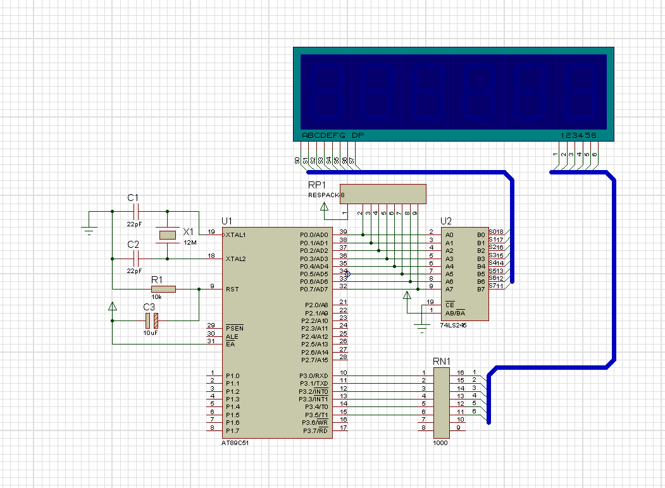Click the '1000' value under RN1

(440, 442)
